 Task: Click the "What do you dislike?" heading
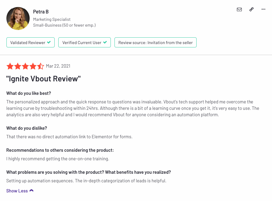pyautogui.click(x=27, y=128)
